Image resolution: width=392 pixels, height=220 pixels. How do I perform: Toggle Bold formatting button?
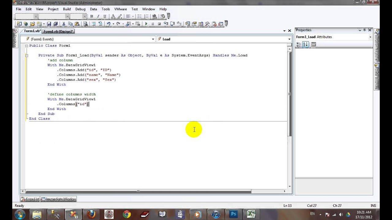click(x=92, y=16)
